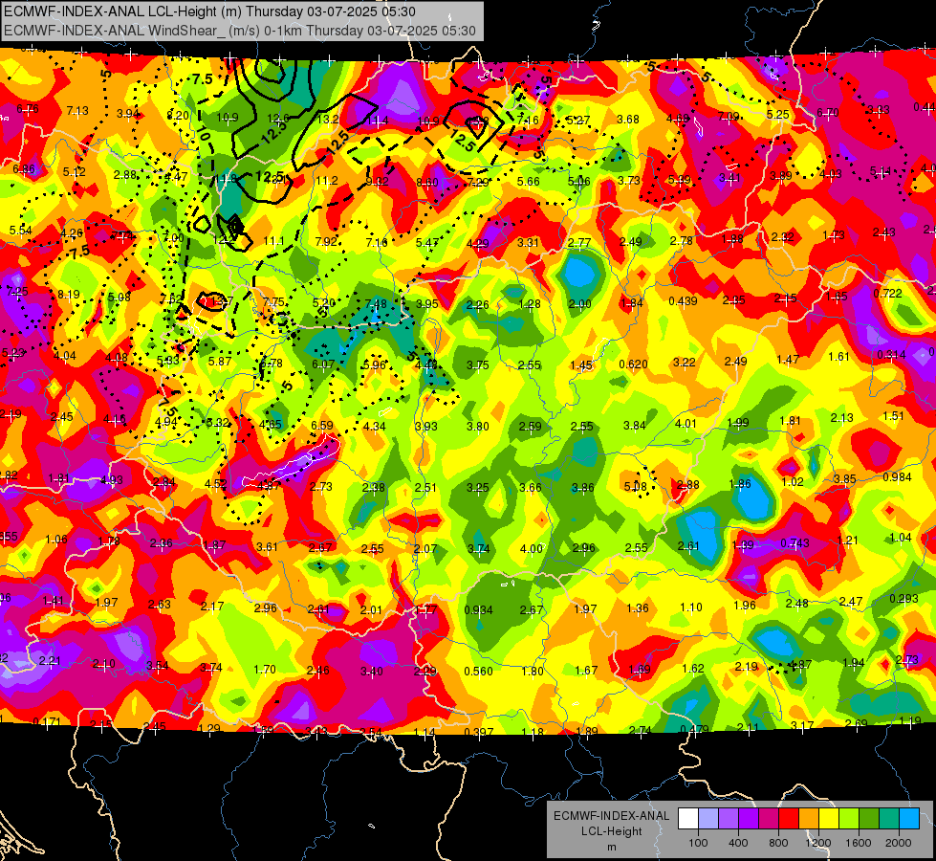Click the wind shear value 0.620
The height and width of the screenshot is (861, 936).
[x=633, y=364]
